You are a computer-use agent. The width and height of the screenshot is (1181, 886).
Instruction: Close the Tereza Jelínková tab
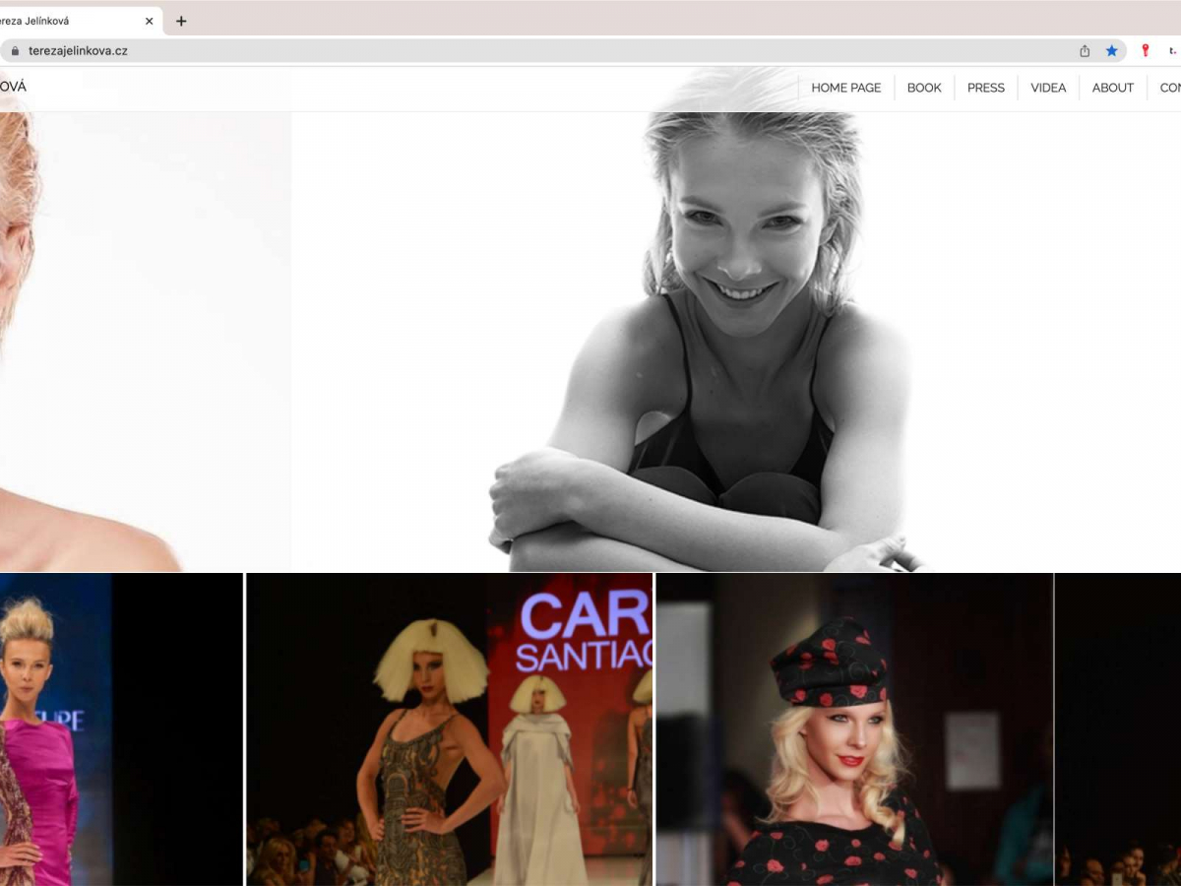click(x=149, y=21)
